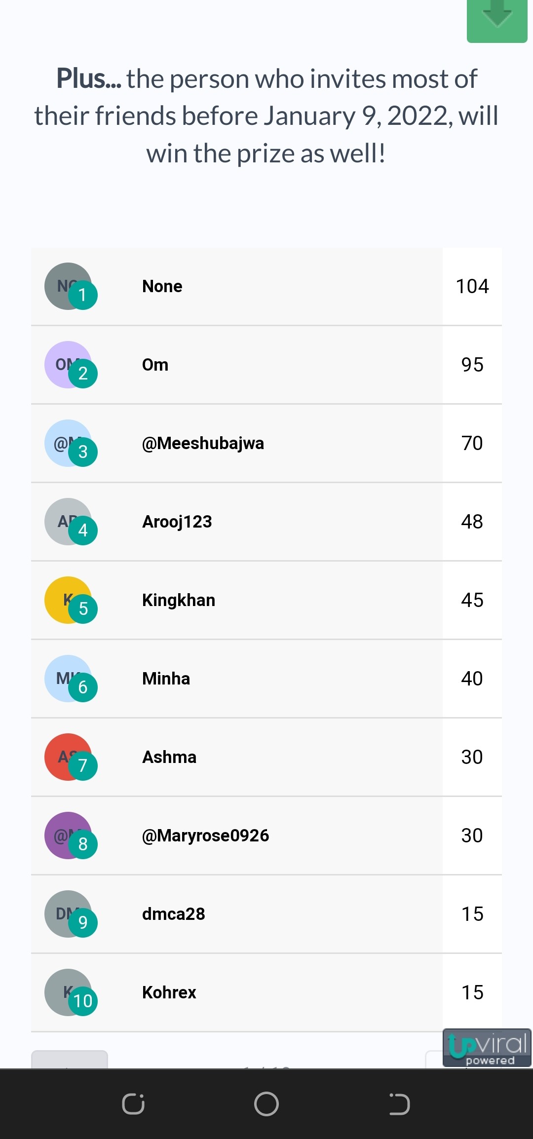Select the score 95 for Om
This screenshot has height=1139, width=533.
point(472,365)
